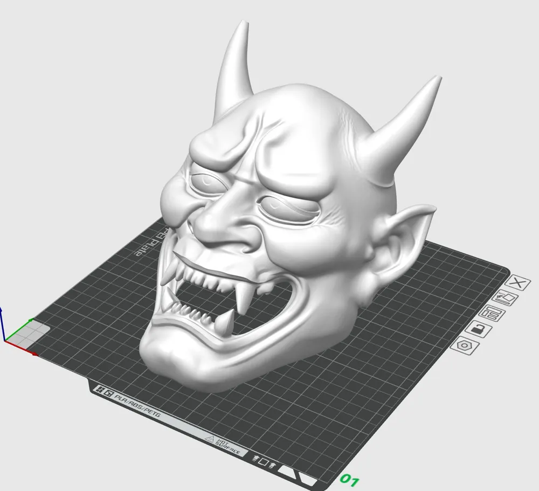Click the nozzle arrows icon on bed
This screenshot has width=539, height=491.
pyautogui.click(x=264, y=462)
